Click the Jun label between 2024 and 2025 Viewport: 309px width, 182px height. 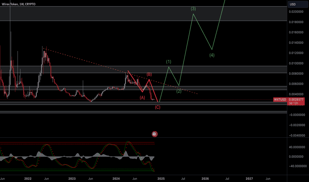[135, 179]
